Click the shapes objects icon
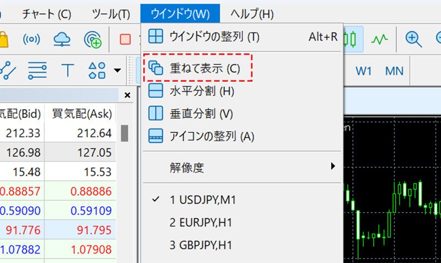441x263 pixels. click(97, 70)
